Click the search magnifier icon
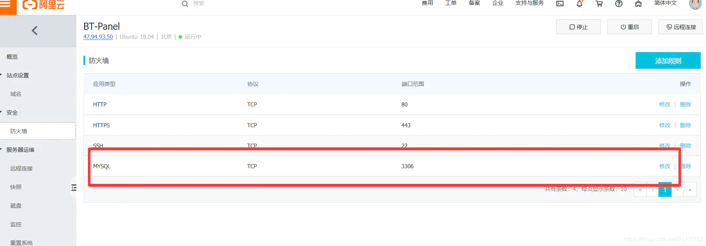This screenshot has height=246, width=706. point(185,4)
